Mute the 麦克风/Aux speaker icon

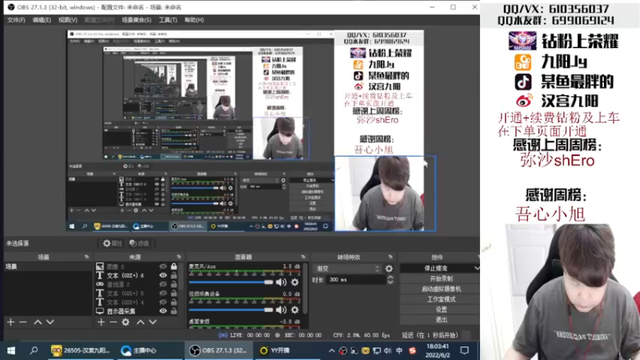281,282
